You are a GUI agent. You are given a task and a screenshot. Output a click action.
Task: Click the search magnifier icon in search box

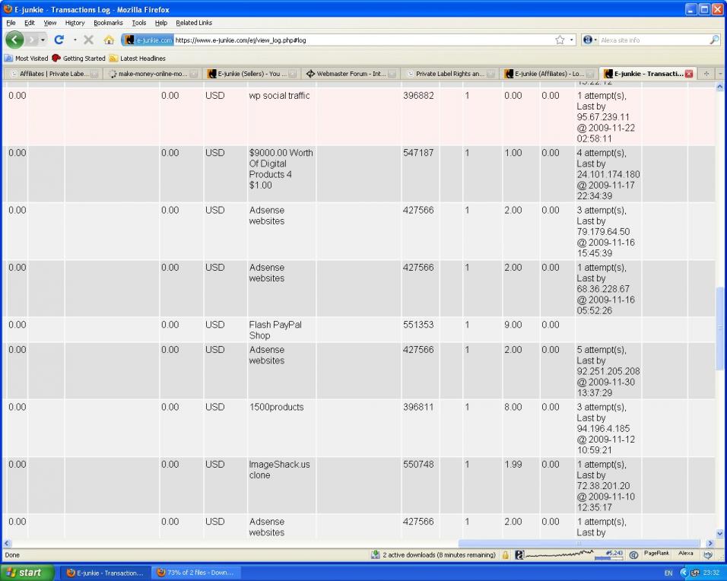tap(714, 40)
